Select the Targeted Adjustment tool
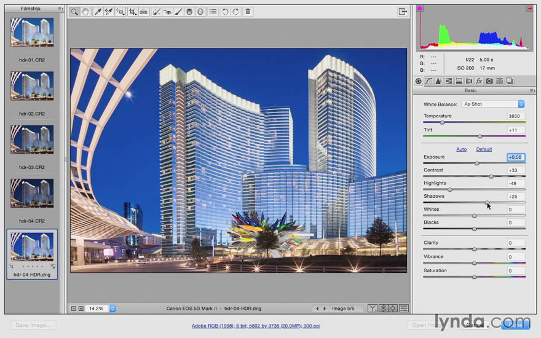 coord(120,12)
